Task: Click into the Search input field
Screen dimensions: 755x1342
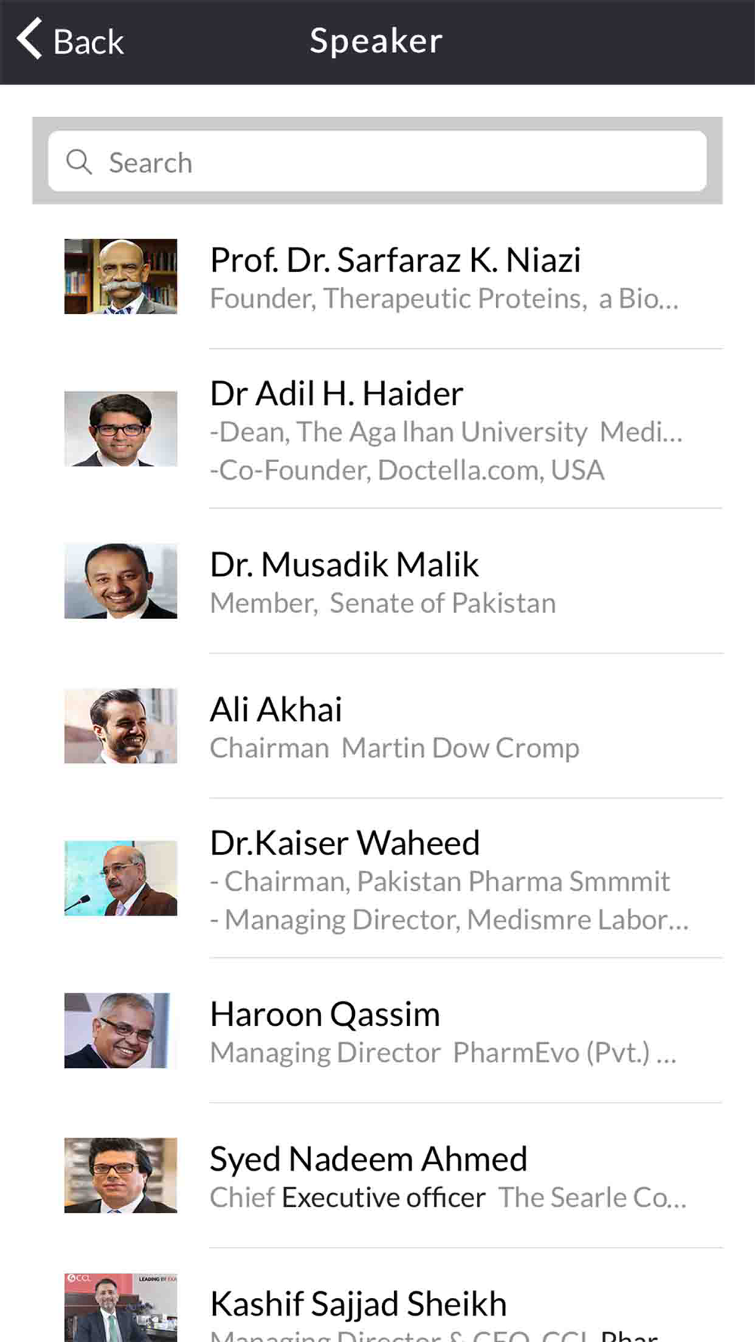Action: (377, 162)
